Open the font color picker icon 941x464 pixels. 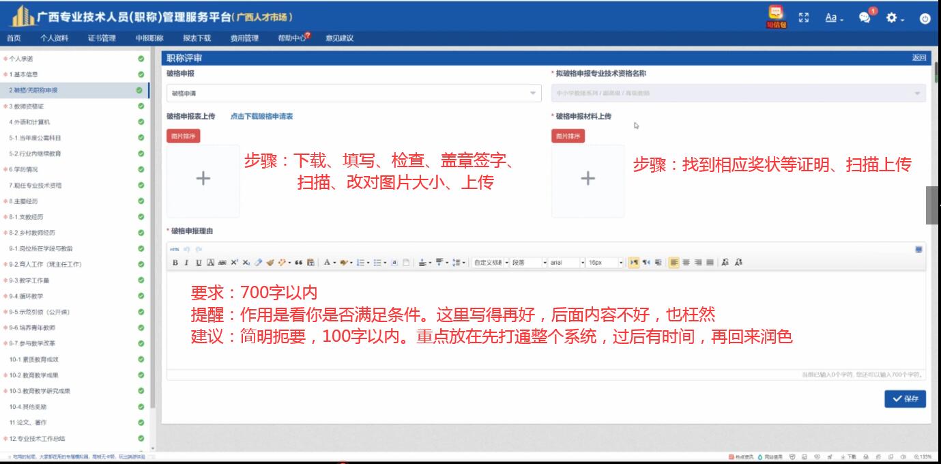coord(326,262)
